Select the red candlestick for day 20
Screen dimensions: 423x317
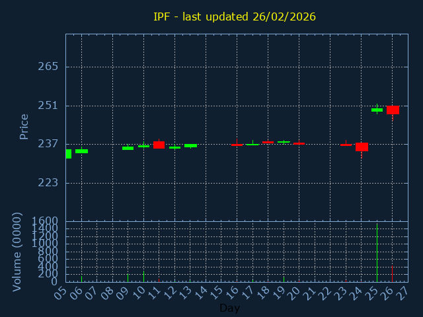(299, 143)
